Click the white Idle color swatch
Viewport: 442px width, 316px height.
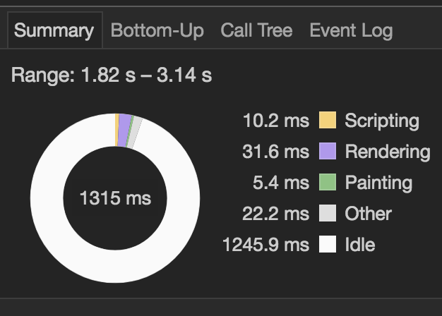328,244
